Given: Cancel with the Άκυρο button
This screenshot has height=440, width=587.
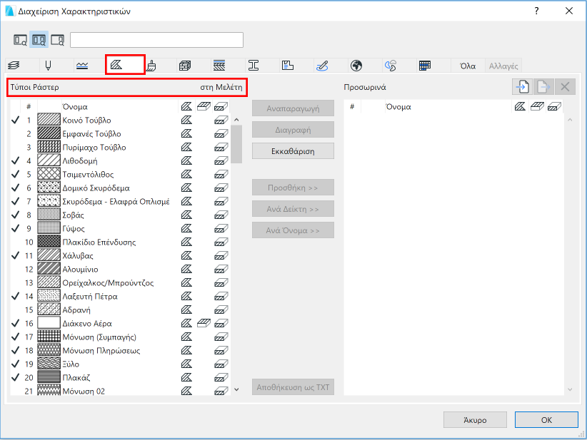Looking at the screenshot, I should click(475, 420).
